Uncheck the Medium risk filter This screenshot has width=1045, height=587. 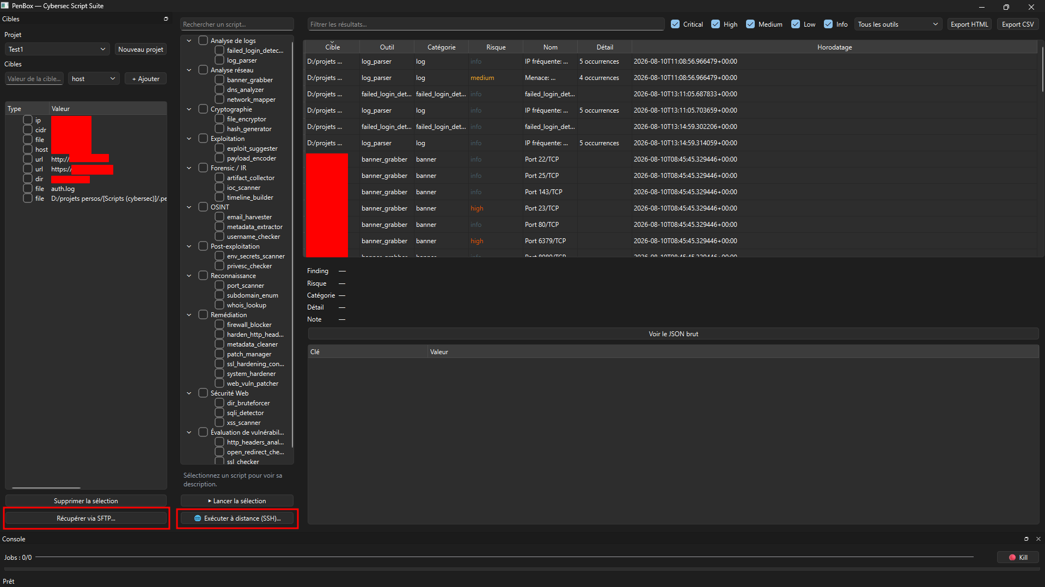(x=750, y=24)
